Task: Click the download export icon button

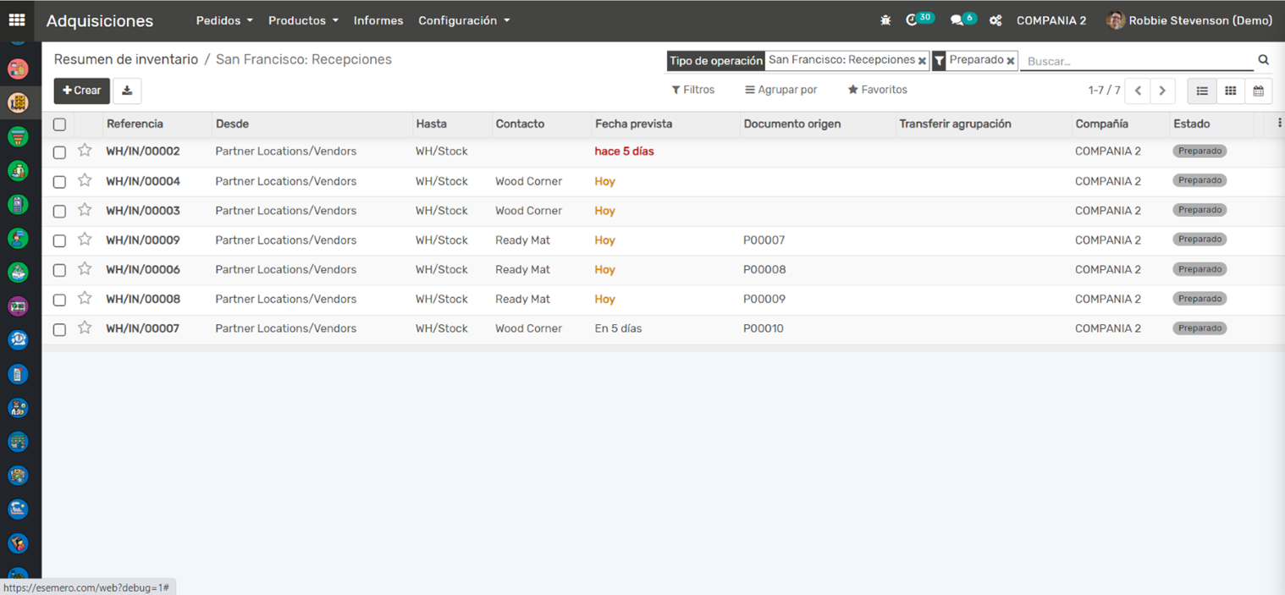Action: (x=127, y=91)
